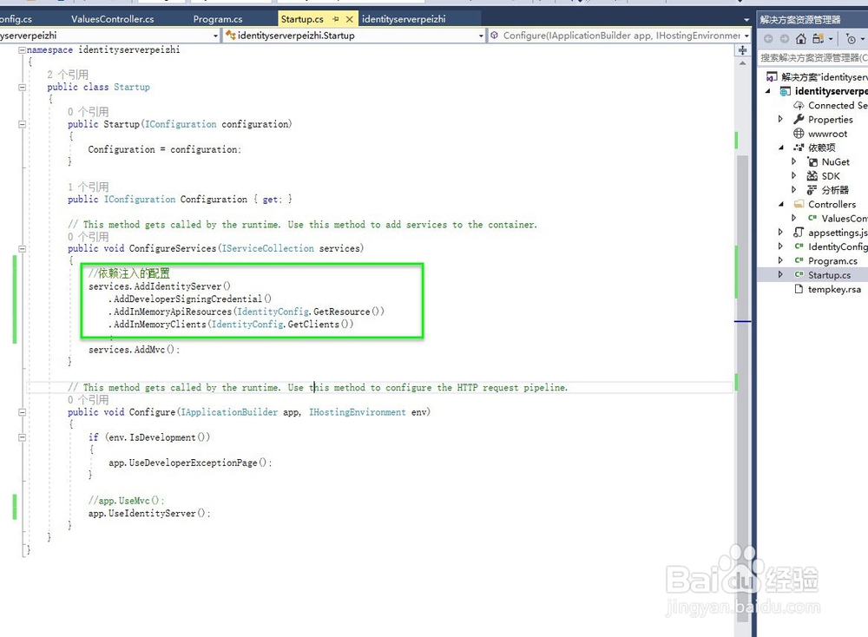The height and width of the screenshot is (637, 868).
Task: Click the NuGet package icon
Action: coord(813,162)
